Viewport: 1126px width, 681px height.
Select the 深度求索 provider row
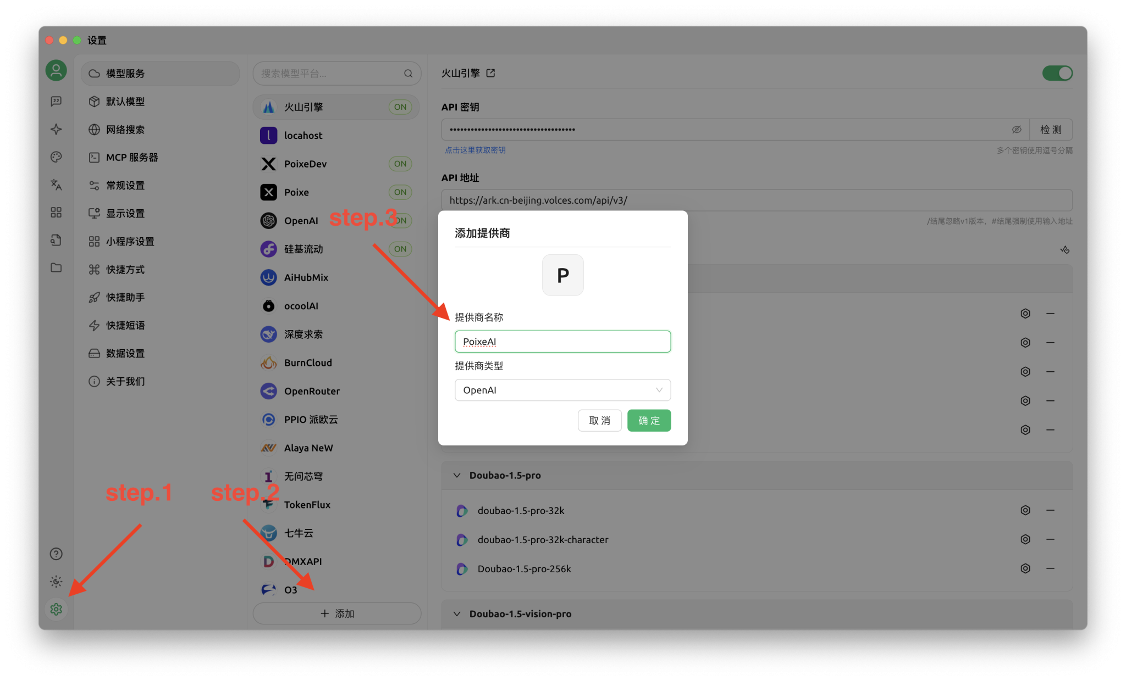pyautogui.click(x=336, y=334)
